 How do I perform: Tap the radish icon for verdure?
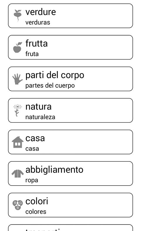tap(18, 16)
